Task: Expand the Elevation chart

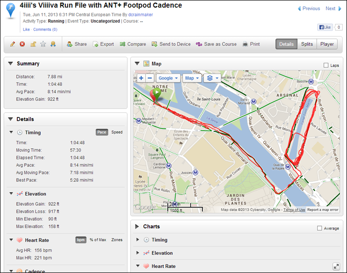Action: [137, 253]
